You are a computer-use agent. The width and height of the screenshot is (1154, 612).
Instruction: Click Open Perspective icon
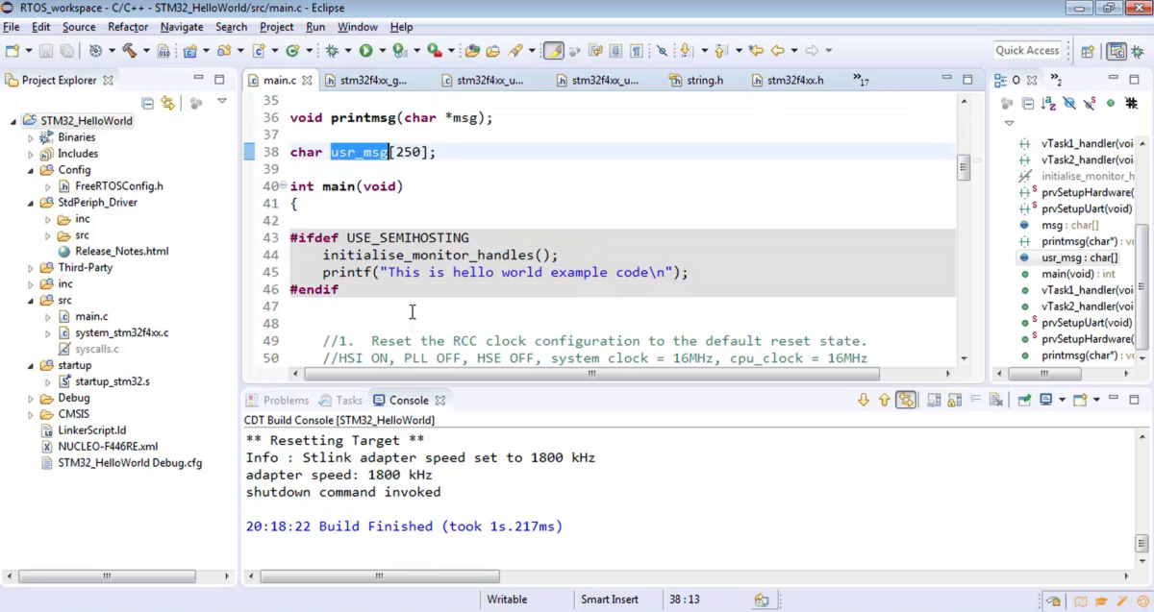point(1088,51)
